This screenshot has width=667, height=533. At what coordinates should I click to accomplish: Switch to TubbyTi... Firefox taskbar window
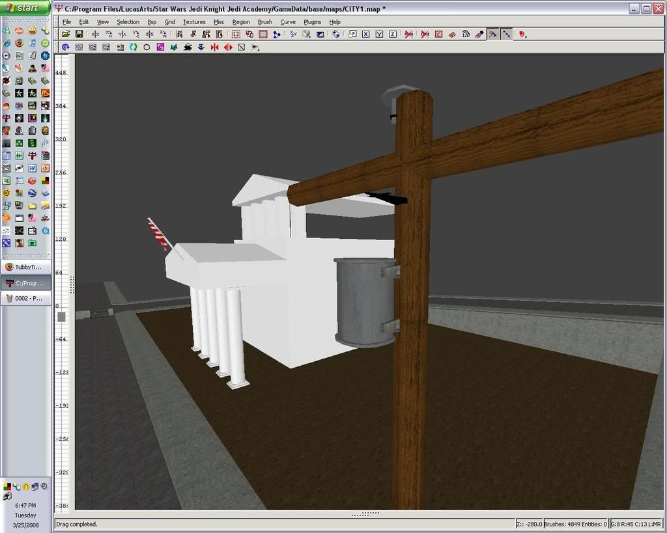[26, 267]
